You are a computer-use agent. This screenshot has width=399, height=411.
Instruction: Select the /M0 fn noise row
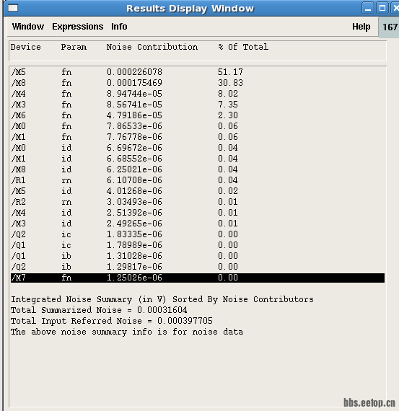click(198, 126)
